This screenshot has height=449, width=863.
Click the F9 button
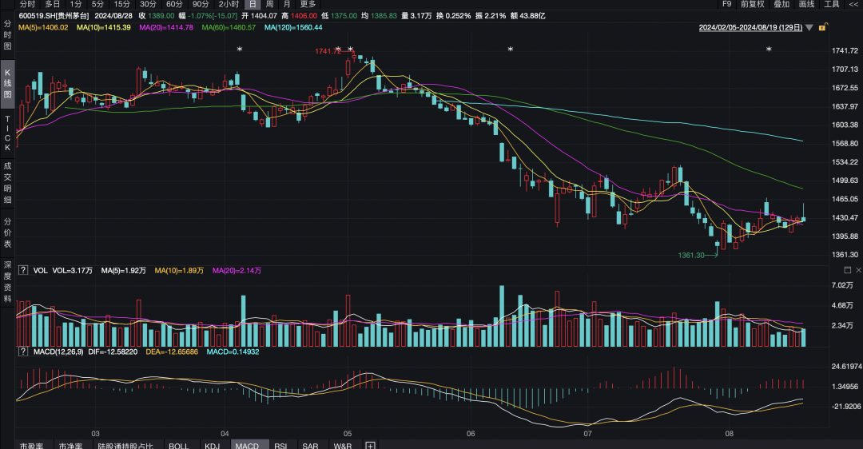coord(726,4)
